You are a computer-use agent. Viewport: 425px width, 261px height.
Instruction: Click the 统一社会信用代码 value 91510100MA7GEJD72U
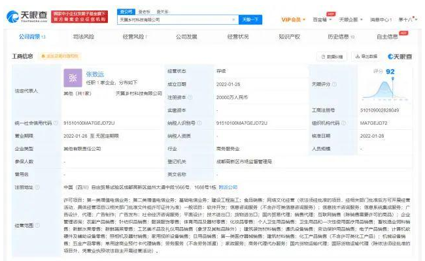[x=89, y=123]
